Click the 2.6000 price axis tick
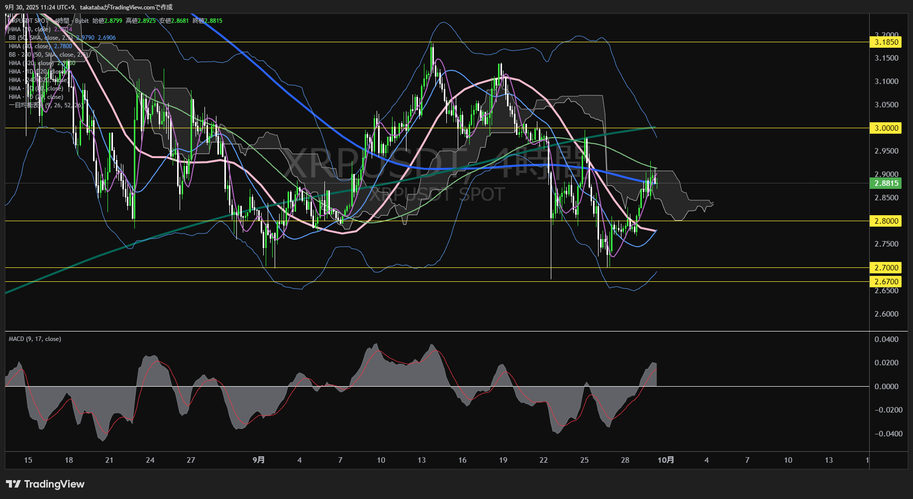The width and height of the screenshot is (913, 499). coord(887,314)
